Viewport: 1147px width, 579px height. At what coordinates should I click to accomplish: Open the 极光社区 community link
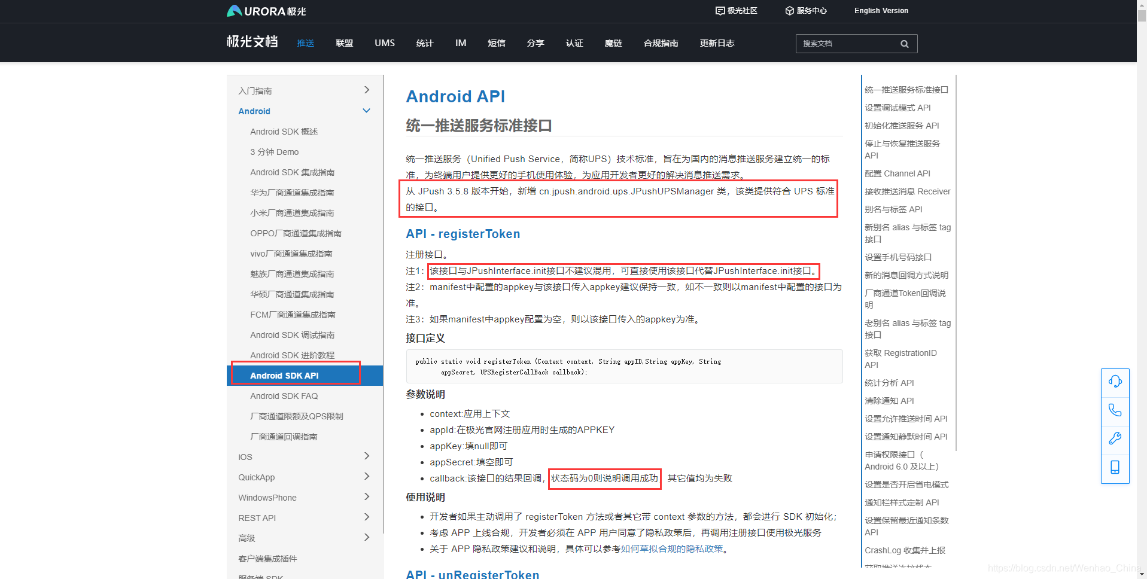pyautogui.click(x=737, y=11)
